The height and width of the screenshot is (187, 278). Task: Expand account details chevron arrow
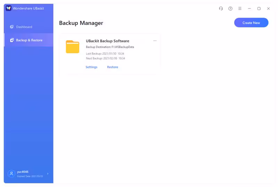[x=48, y=174]
